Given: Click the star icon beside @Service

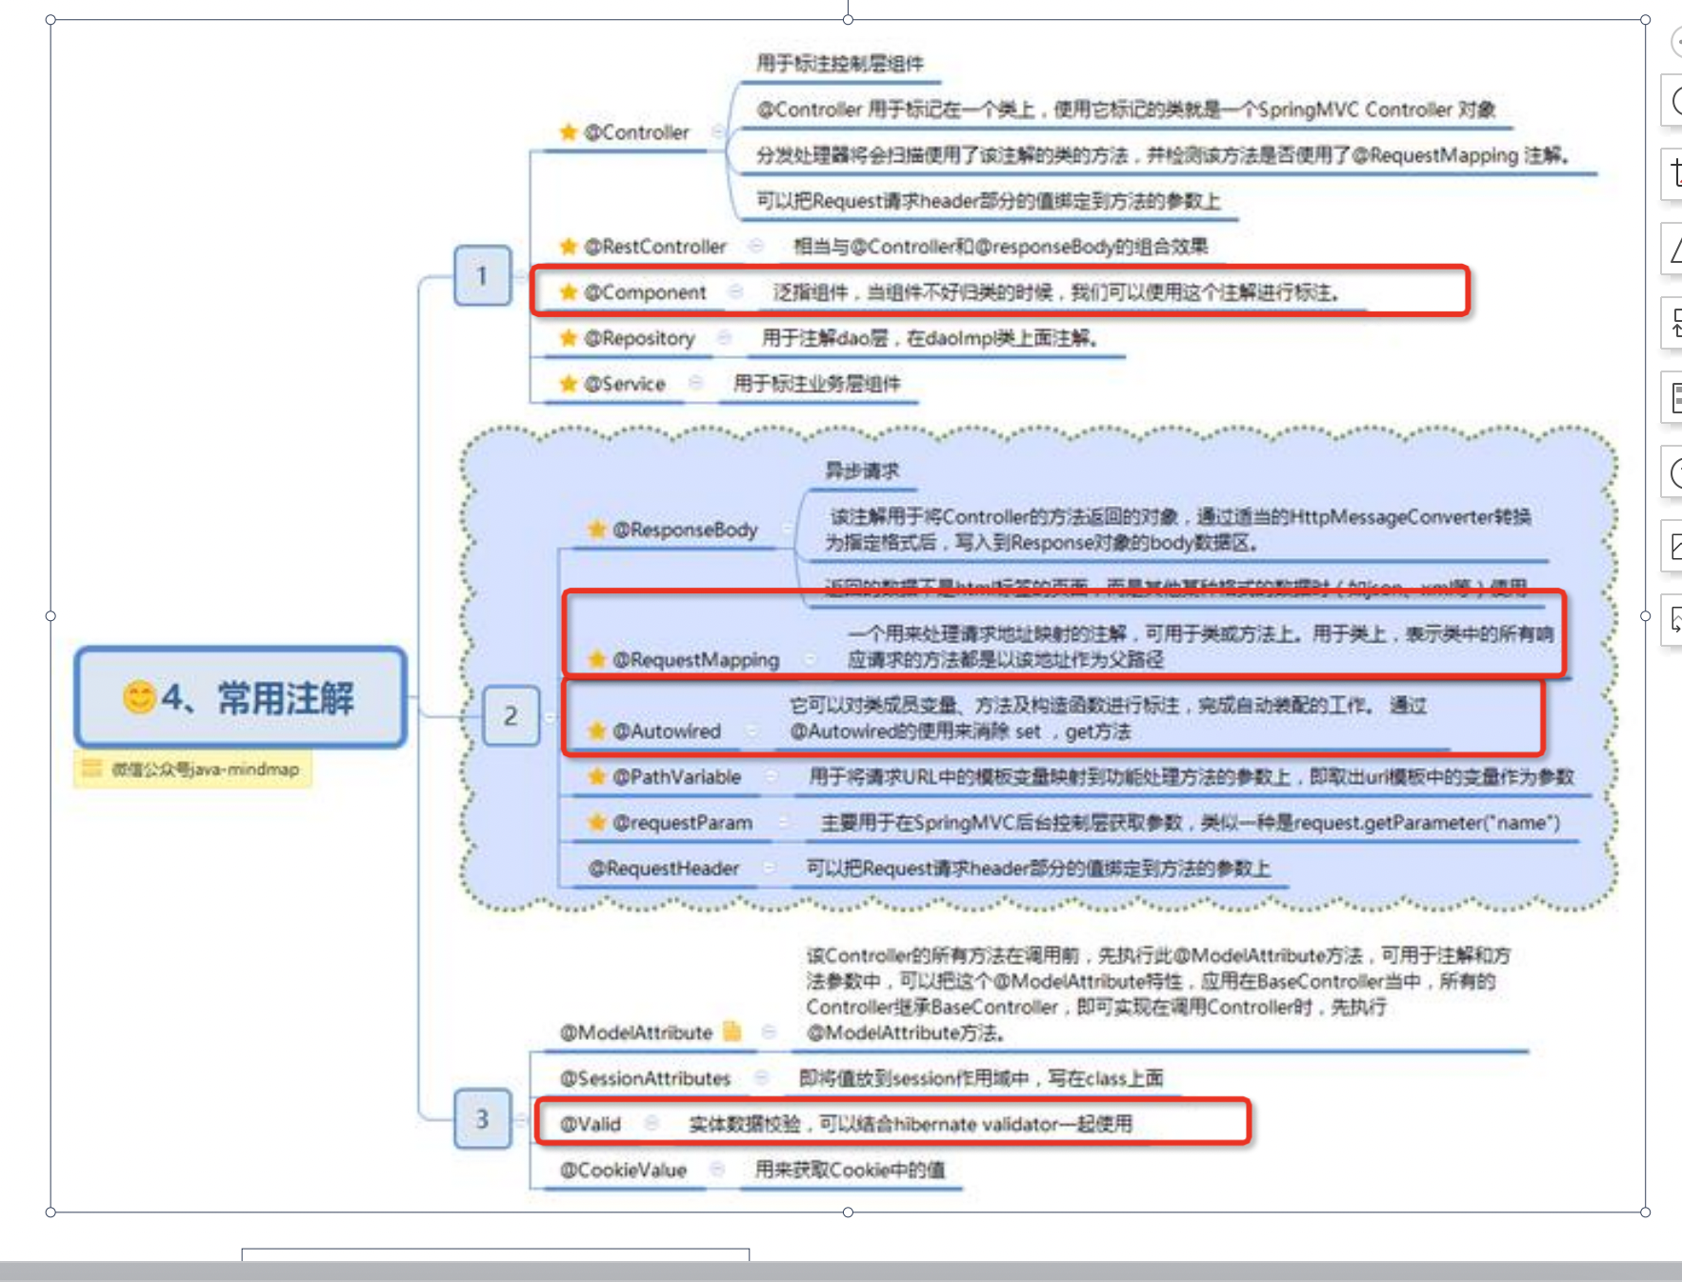Looking at the screenshot, I should coord(569,384).
